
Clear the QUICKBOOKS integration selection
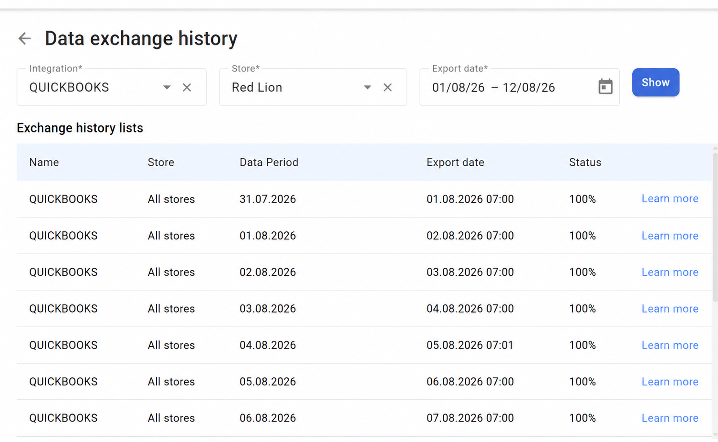coord(187,88)
